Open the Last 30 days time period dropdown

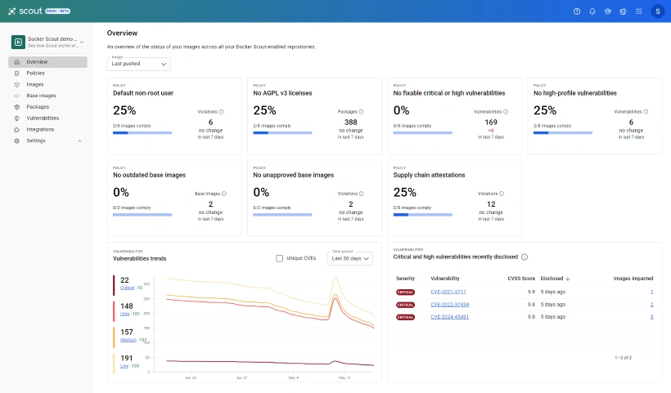350,258
